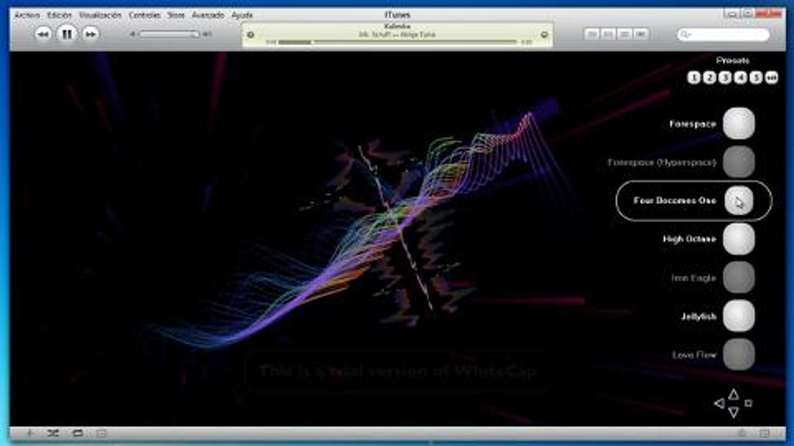Click the add playlist plus icon
Viewport: 794px width, 446px height.
click(30, 433)
